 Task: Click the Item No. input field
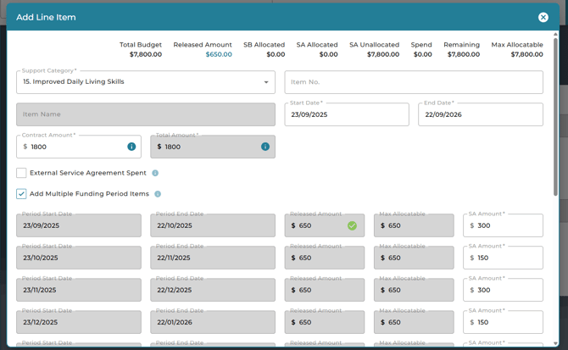click(413, 82)
